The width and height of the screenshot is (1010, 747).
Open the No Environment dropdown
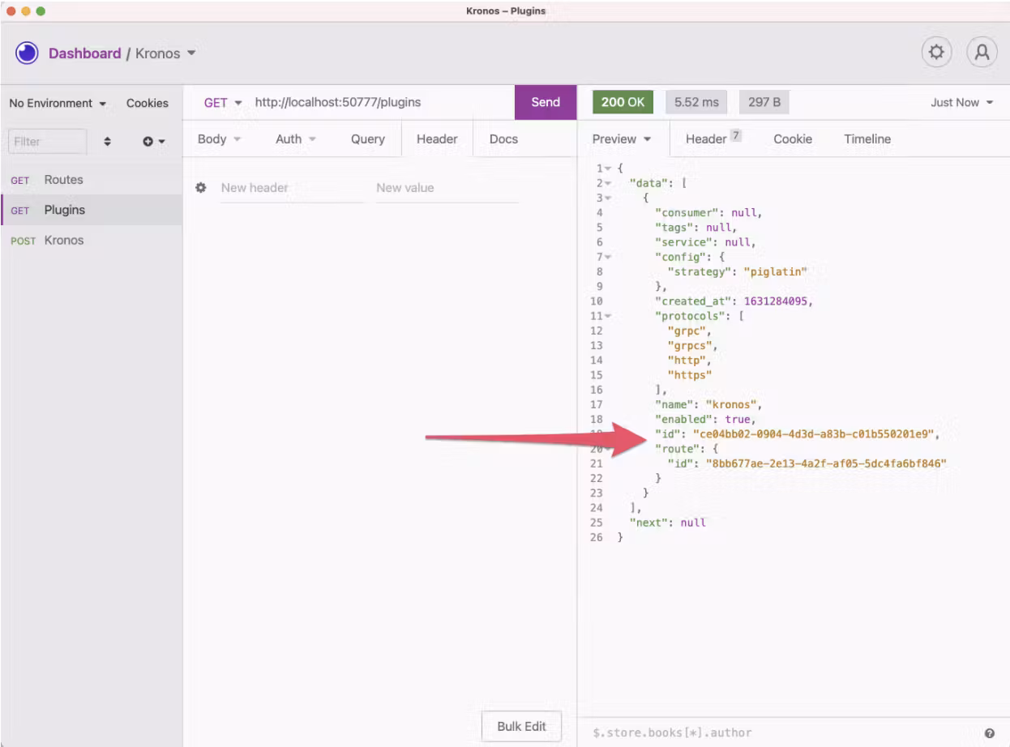[x=57, y=103]
